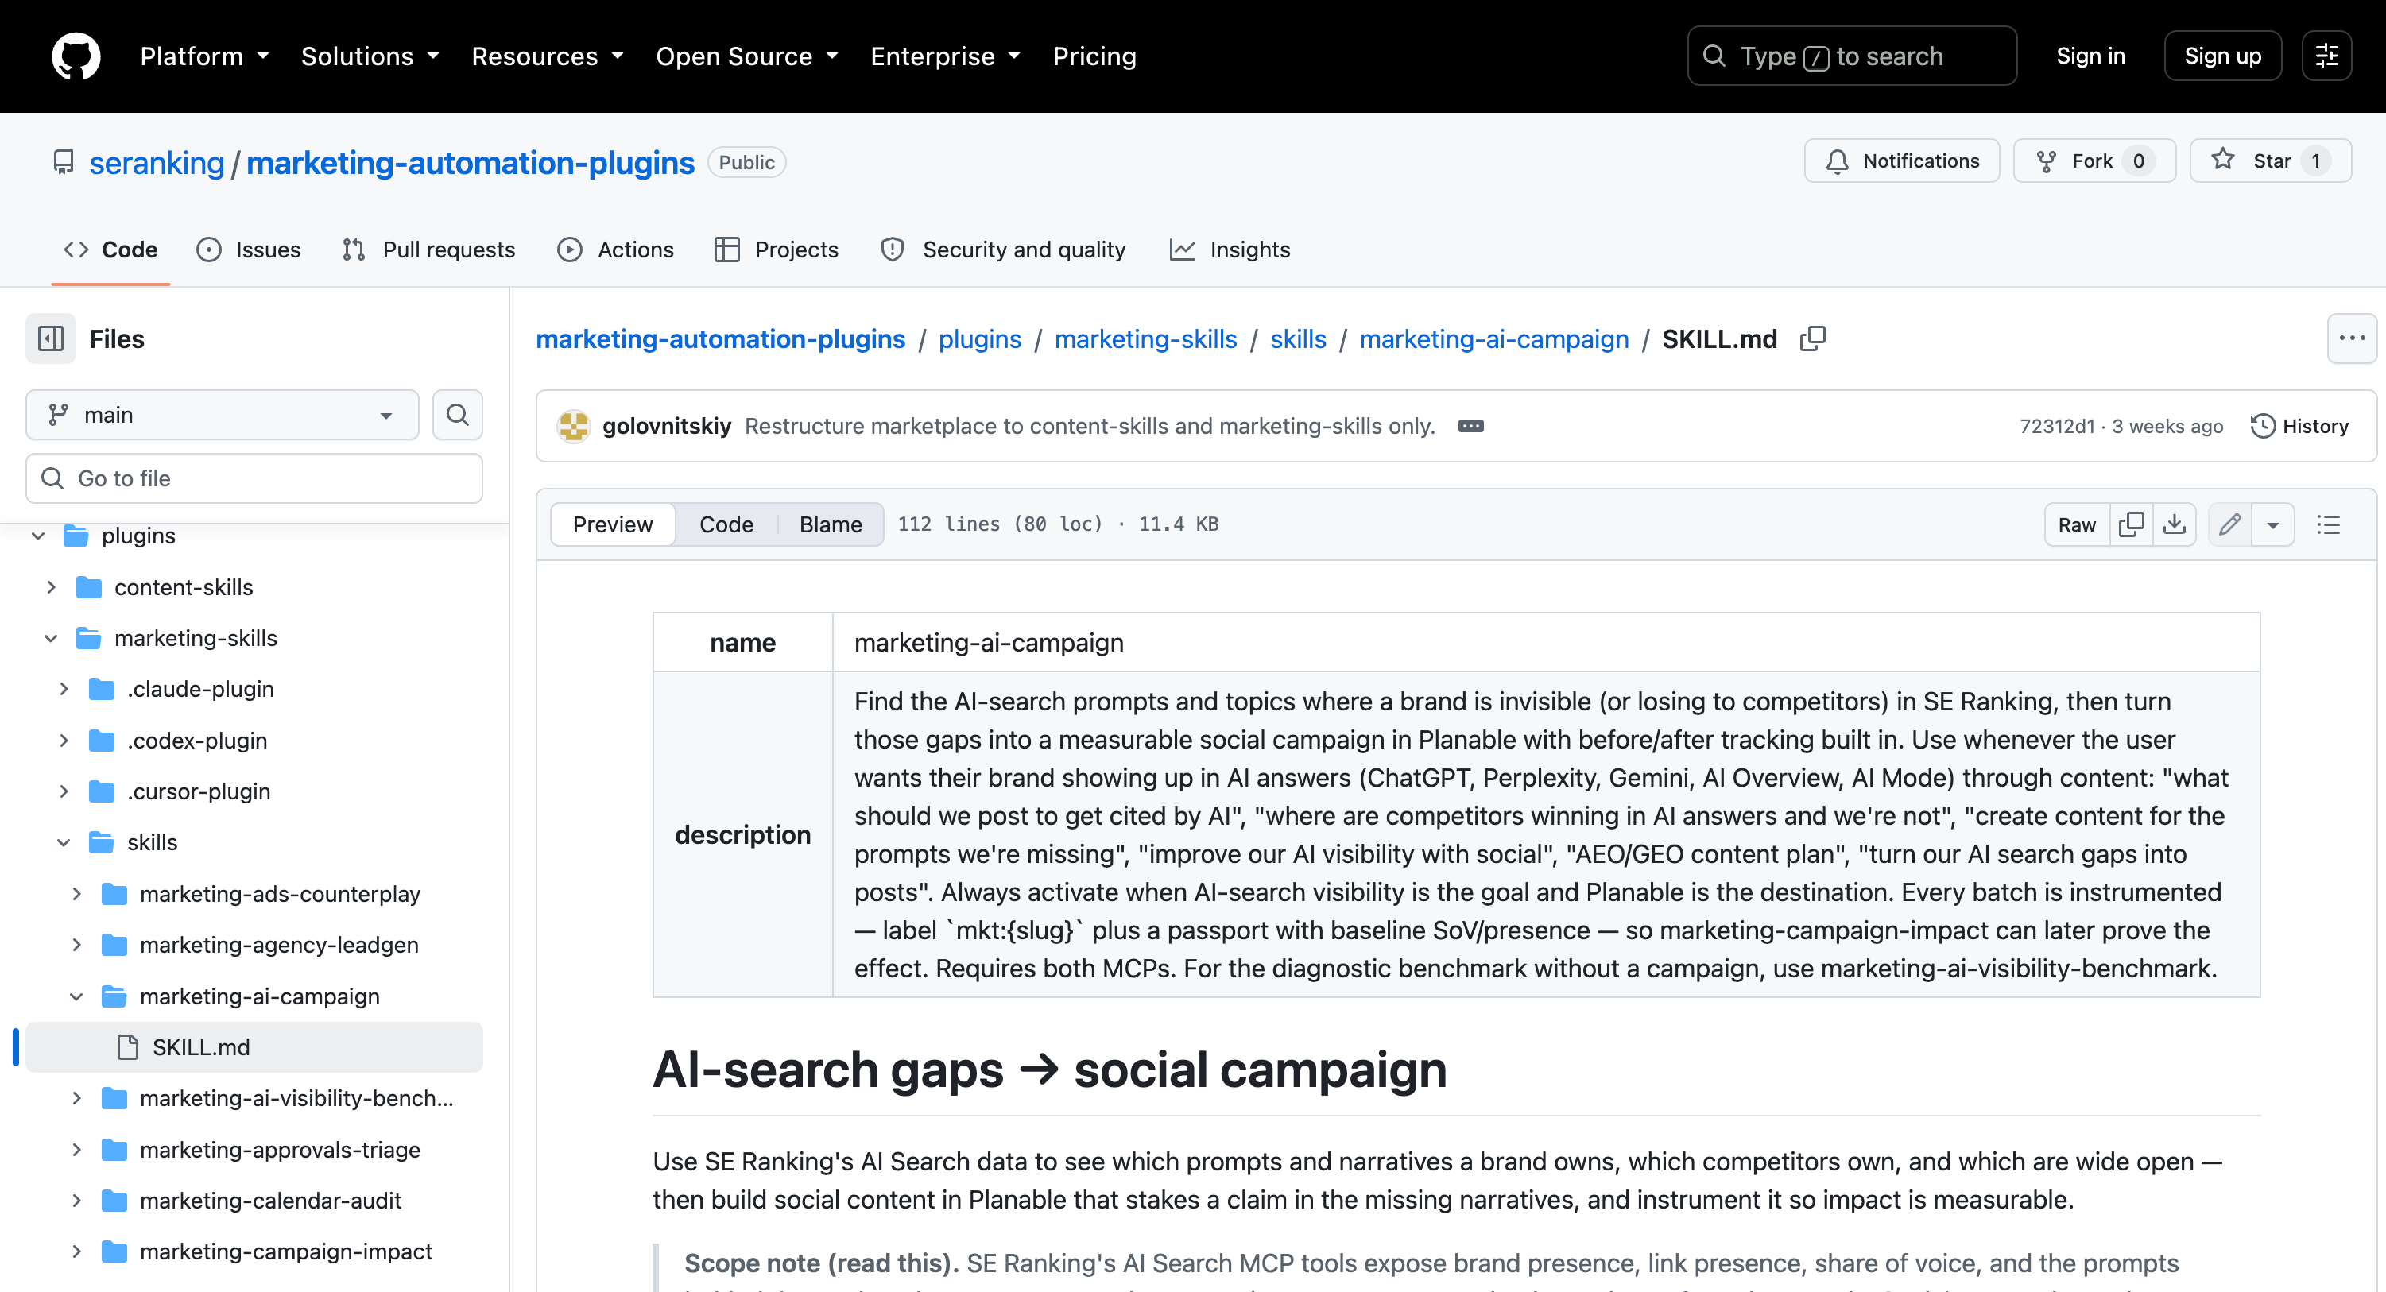Open appearance settings icon in the header
2386x1292 pixels.
tap(2326, 56)
